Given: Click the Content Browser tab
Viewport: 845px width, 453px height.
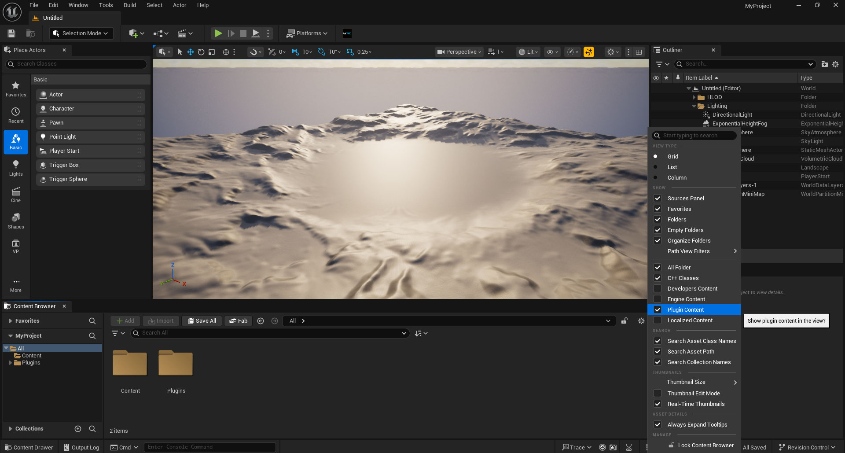Looking at the screenshot, I should [x=34, y=306].
